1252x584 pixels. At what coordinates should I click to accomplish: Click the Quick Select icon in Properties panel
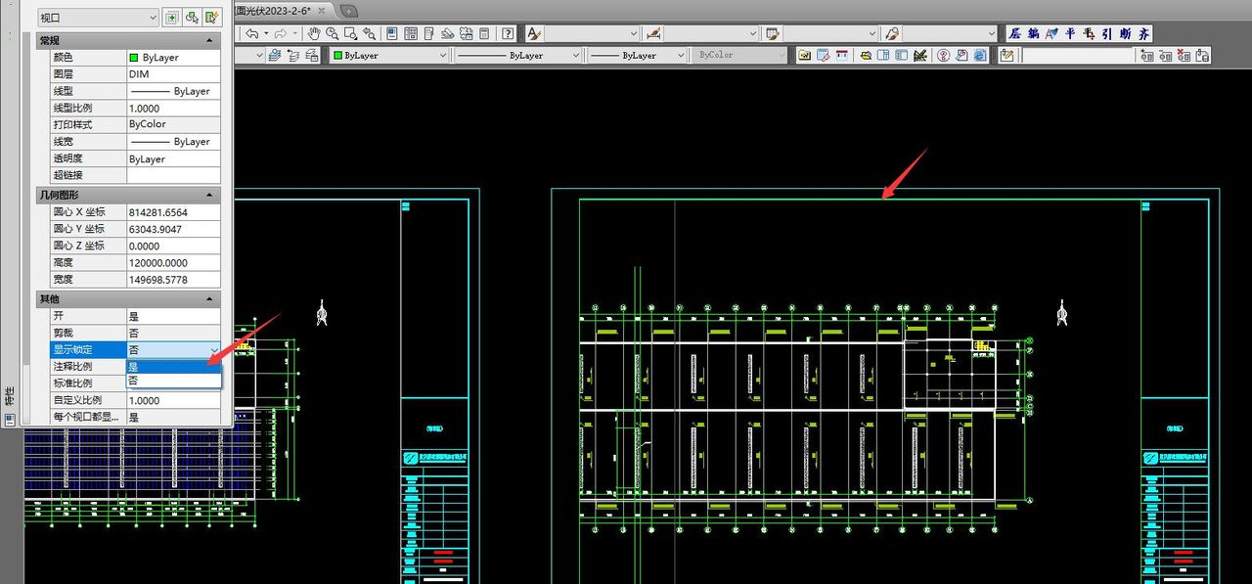pos(213,17)
